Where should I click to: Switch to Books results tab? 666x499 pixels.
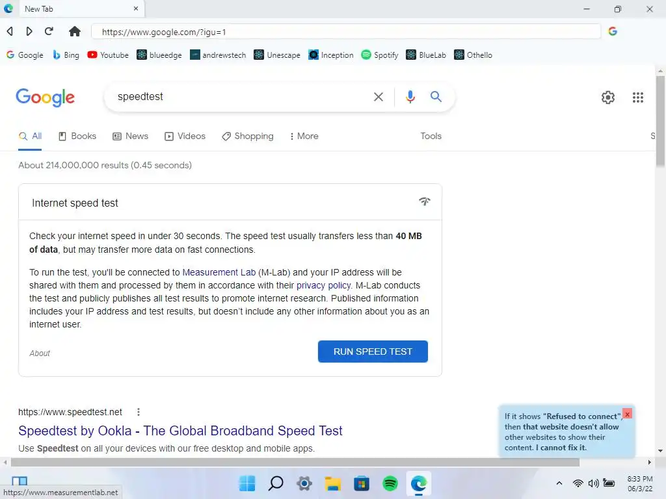[x=77, y=136]
